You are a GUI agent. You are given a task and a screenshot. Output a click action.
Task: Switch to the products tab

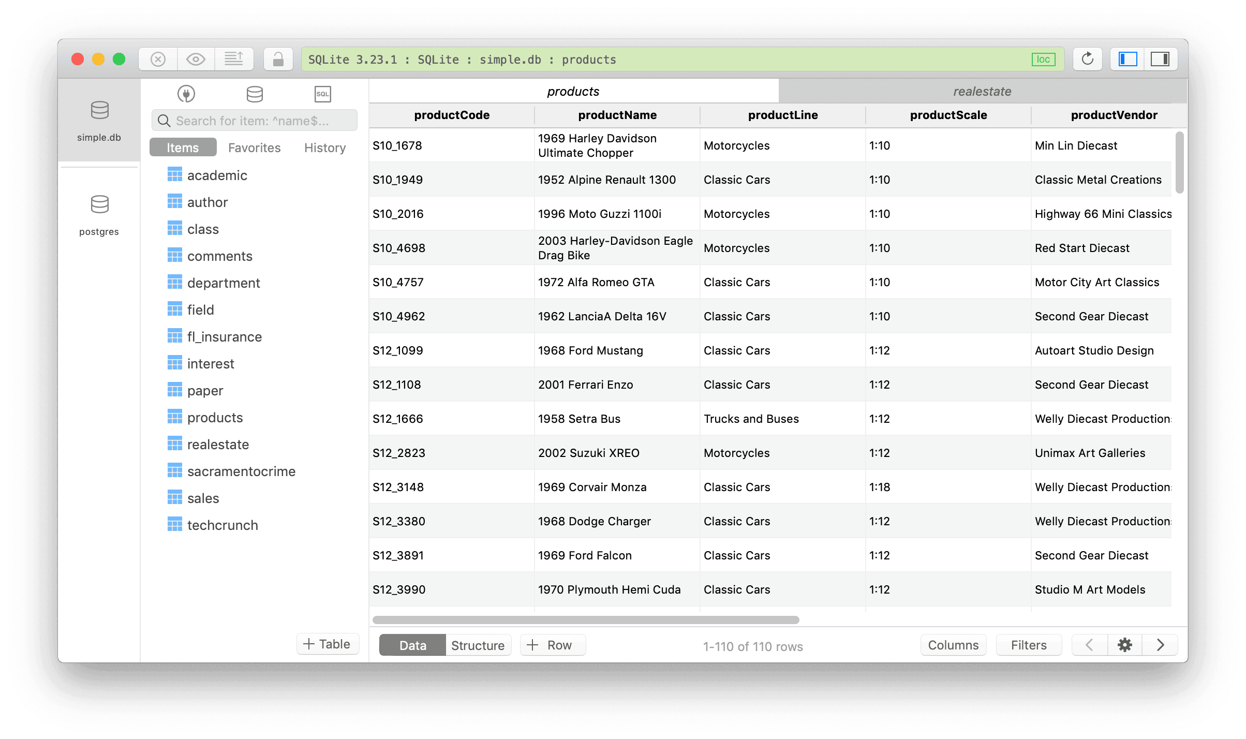tap(573, 91)
